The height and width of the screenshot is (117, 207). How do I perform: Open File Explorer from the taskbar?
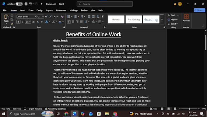[107, 114]
